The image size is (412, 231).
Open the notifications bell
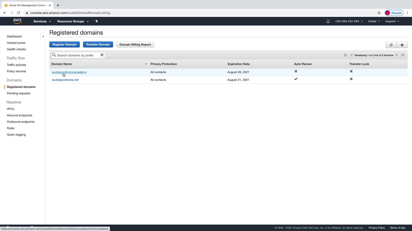(x=328, y=21)
